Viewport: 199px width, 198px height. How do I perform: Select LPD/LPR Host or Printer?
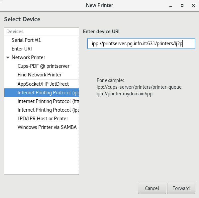tap(42, 119)
